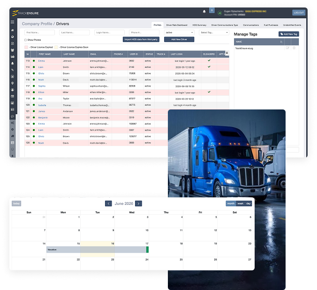Screen dimensions: 317x290
Task: Switch to Driver Rate Dashboard tab
Action: [x=177, y=25]
